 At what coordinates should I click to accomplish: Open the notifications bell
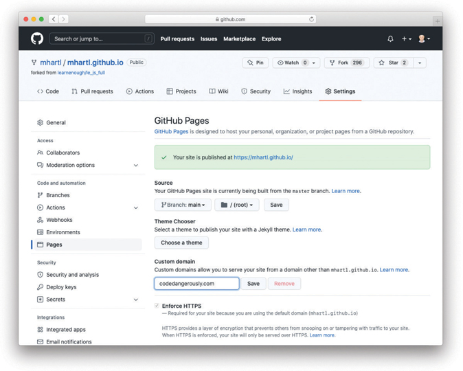pos(390,39)
